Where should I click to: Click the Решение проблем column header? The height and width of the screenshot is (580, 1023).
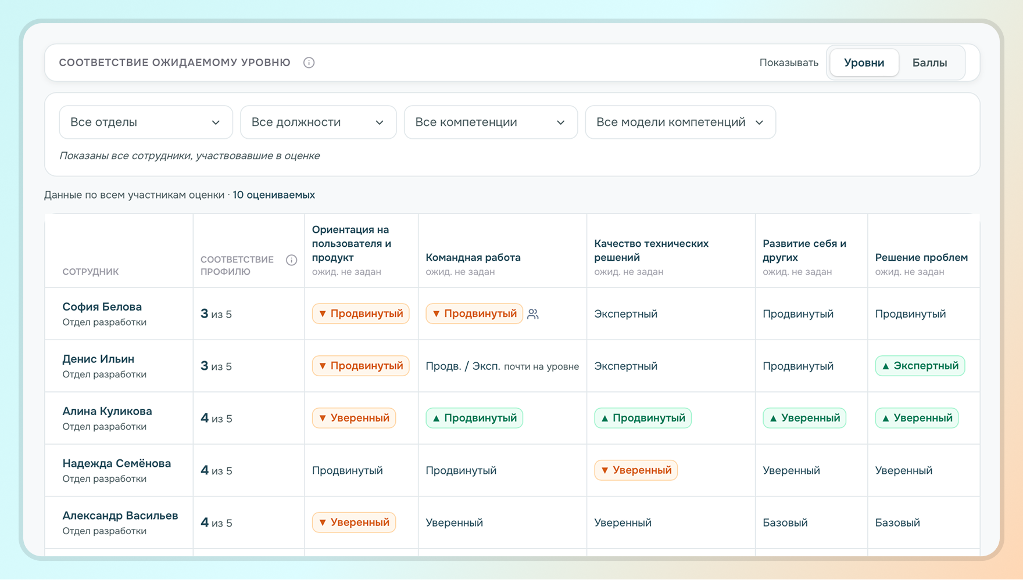pyautogui.click(x=921, y=258)
